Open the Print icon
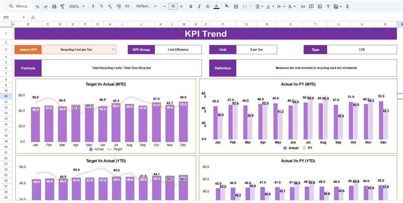Viewport: 403px width, 203px height. pos(54,6)
